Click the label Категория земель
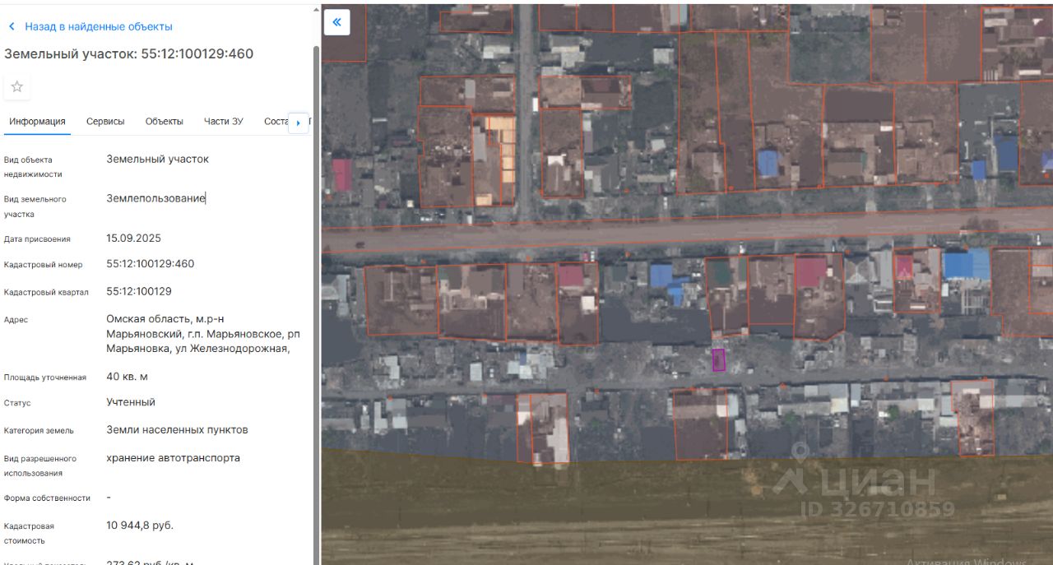 pyautogui.click(x=39, y=430)
